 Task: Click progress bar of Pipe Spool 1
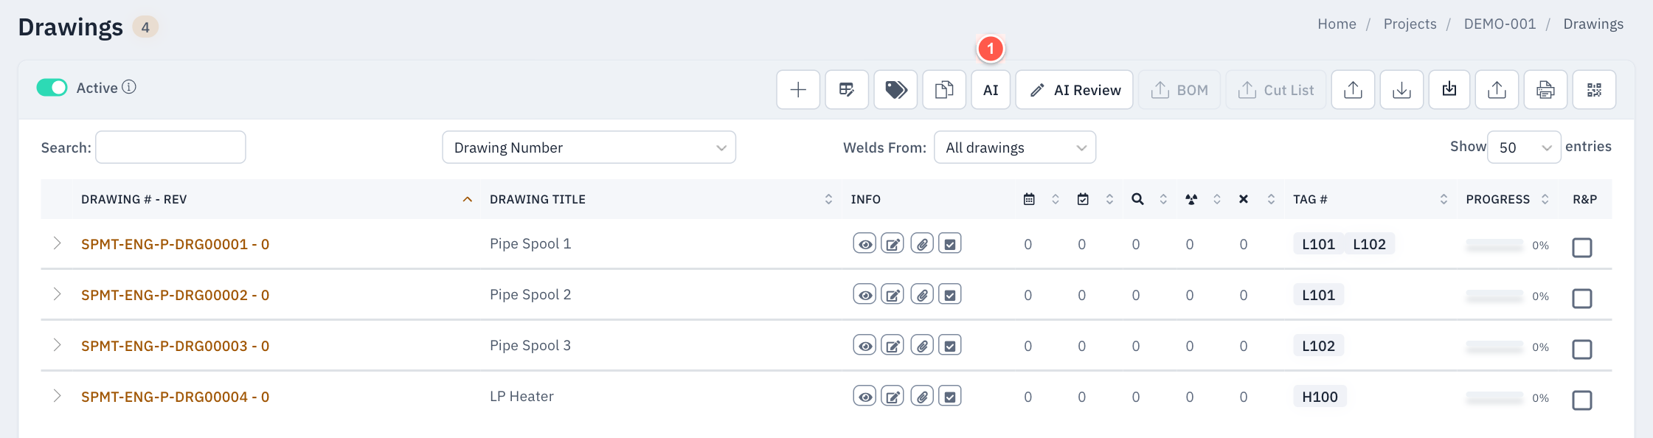pyautogui.click(x=1494, y=245)
